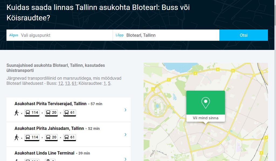Click bus 20 badge in Pirita Terviserajad route
Screen dimensions: 276x161
click(x=51, y=113)
